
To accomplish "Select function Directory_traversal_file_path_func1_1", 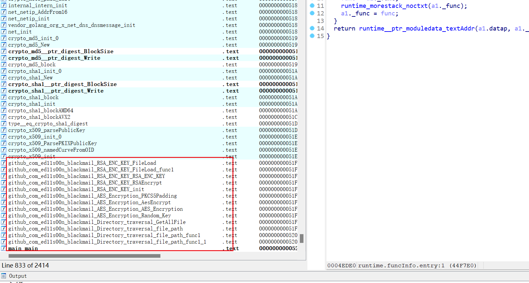I will [107, 242].
